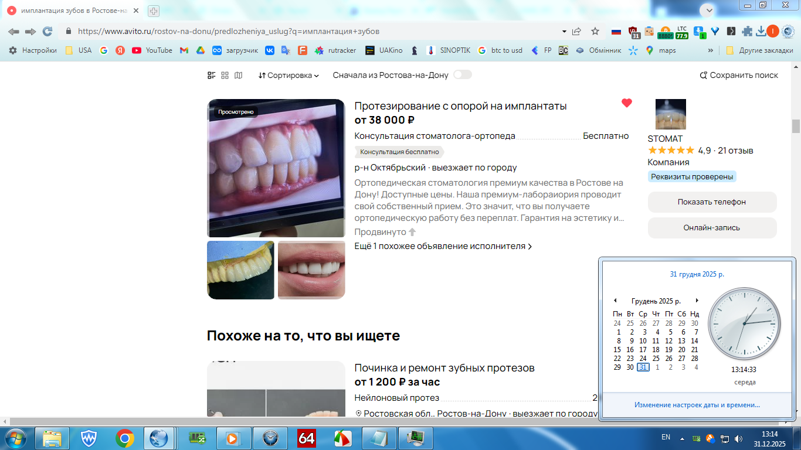Image resolution: width=801 pixels, height=450 pixels.
Task: Open the Google Translate bookmark icon
Action: tap(286, 50)
